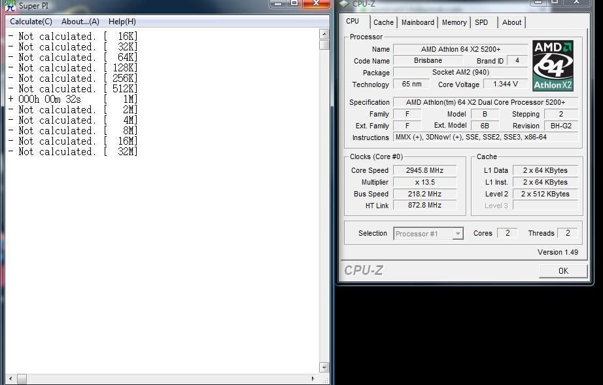603x385 pixels.
Task: Click the Code Name value 'Brisbane'
Action: (428, 60)
